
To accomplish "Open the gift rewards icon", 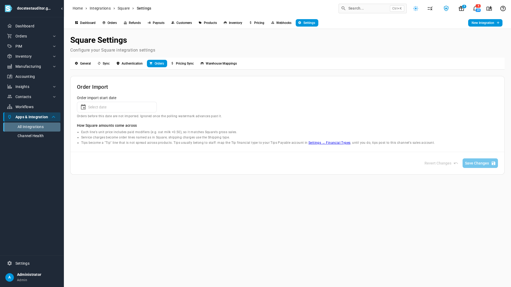I will tap(461, 9).
